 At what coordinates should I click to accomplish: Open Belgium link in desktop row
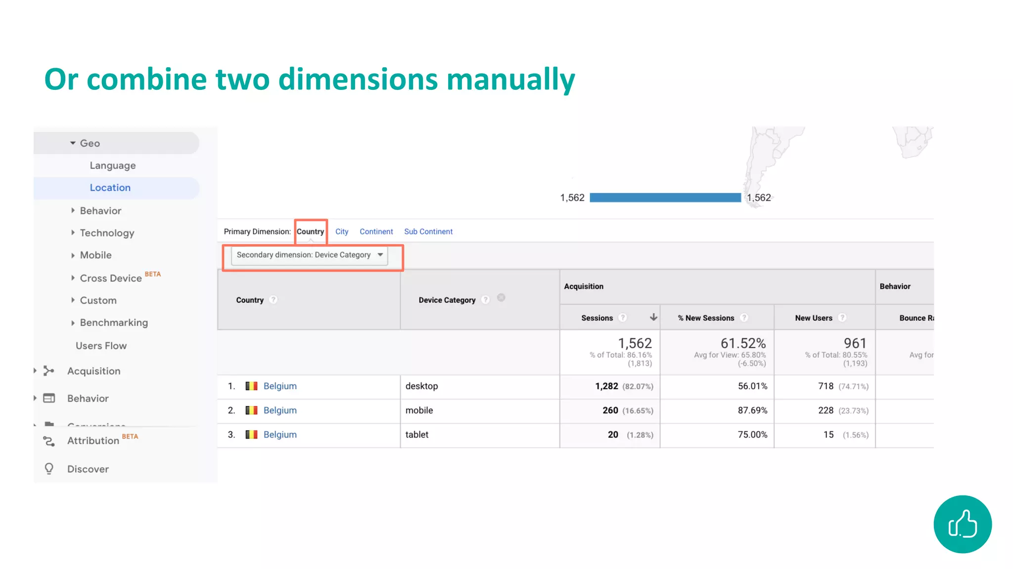[x=280, y=386]
